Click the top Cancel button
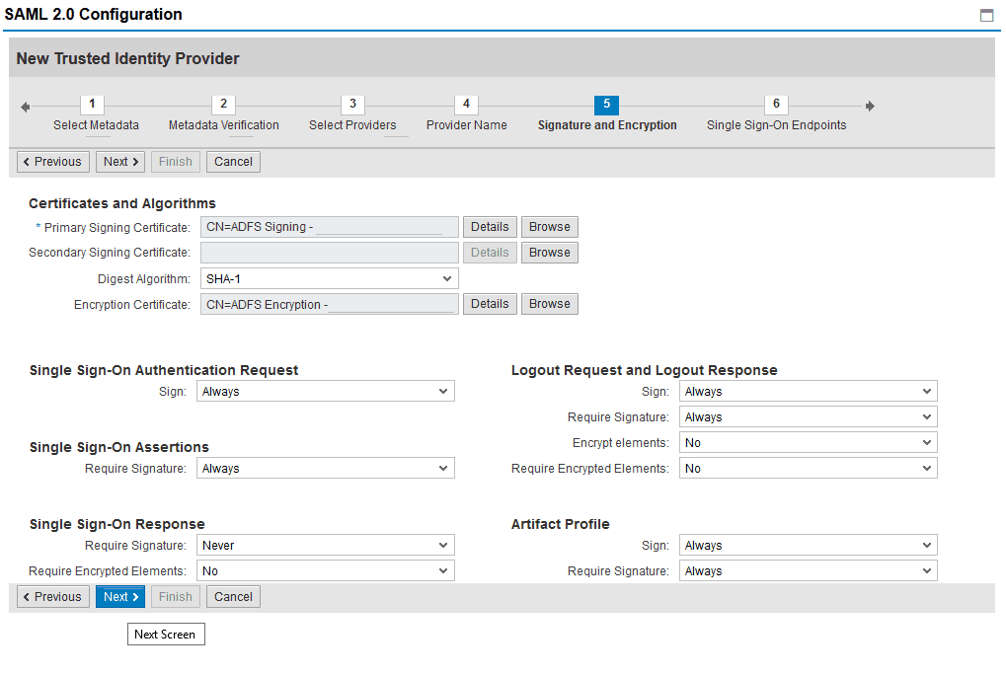Screen dimensions: 1006x675 click(233, 162)
